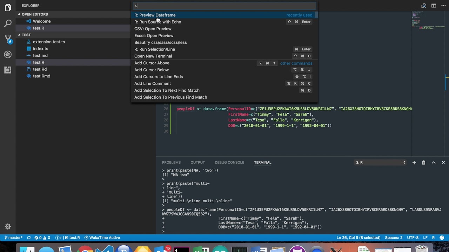Viewport: 449px width, 252px height.
Task: Split the editor using the split icon
Action: click(x=434, y=6)
